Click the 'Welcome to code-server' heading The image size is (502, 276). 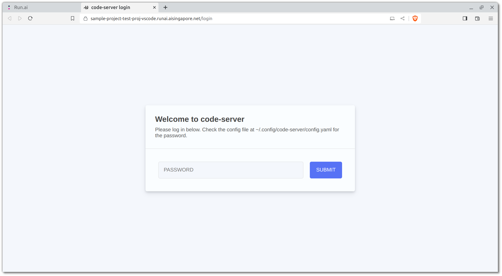[x=200, y=119]
